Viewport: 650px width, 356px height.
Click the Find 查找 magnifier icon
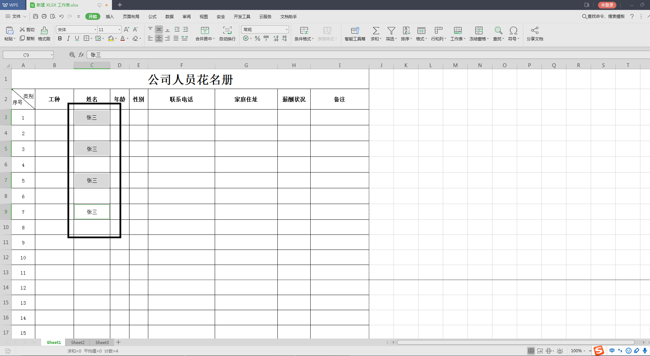[x=498, y=30]
